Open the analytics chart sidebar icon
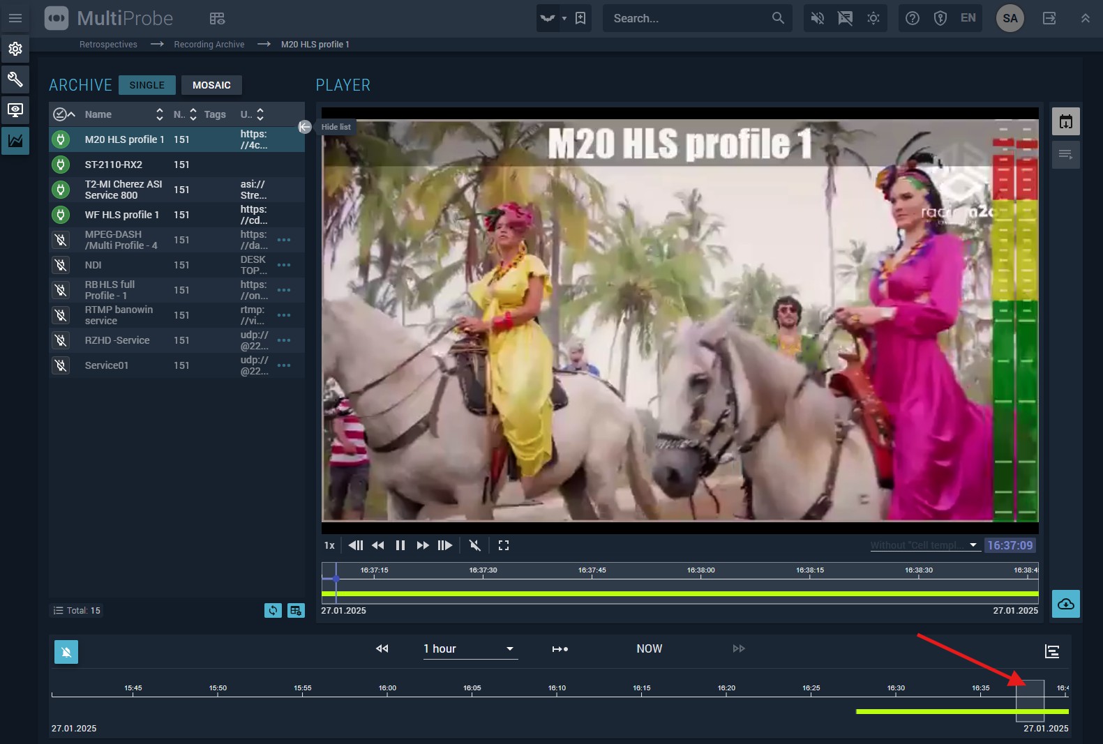The height and width of the screenshot is (744, 1103). click(15, 141)
